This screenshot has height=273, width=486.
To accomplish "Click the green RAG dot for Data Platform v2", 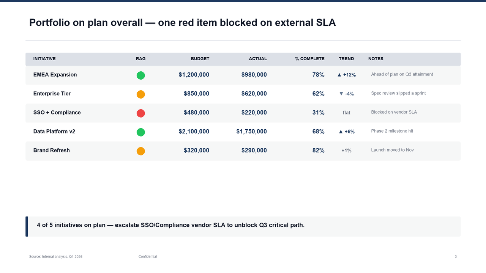I will [140, 132].
